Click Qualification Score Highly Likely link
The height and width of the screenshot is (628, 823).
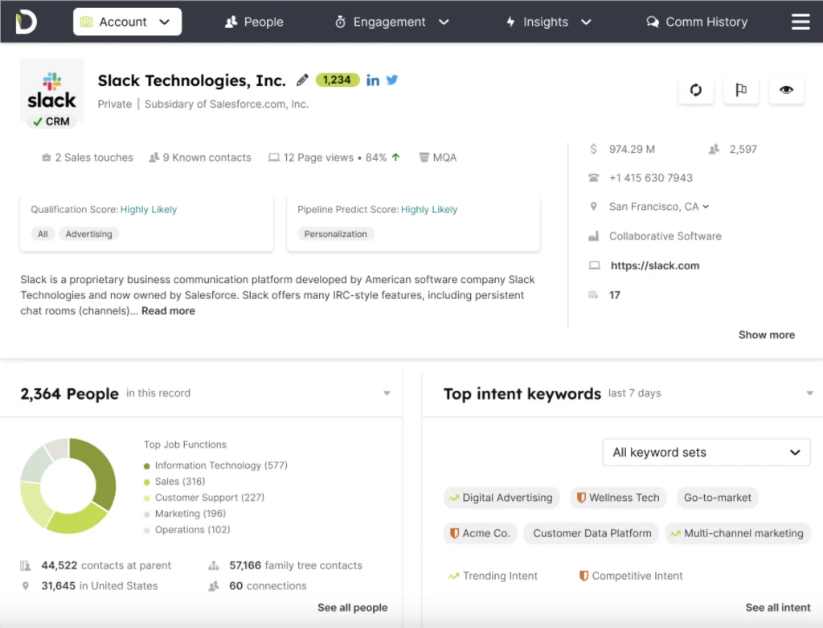(x=149, y=210)
